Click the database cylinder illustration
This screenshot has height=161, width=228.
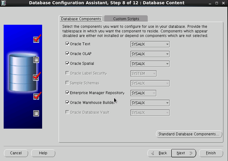point(23,72)
